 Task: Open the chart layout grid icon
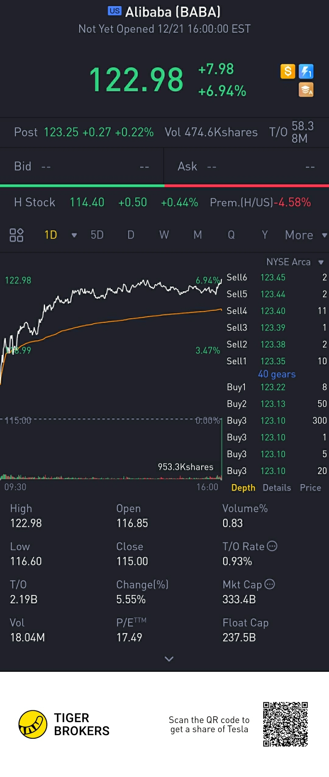coord(16,235)
